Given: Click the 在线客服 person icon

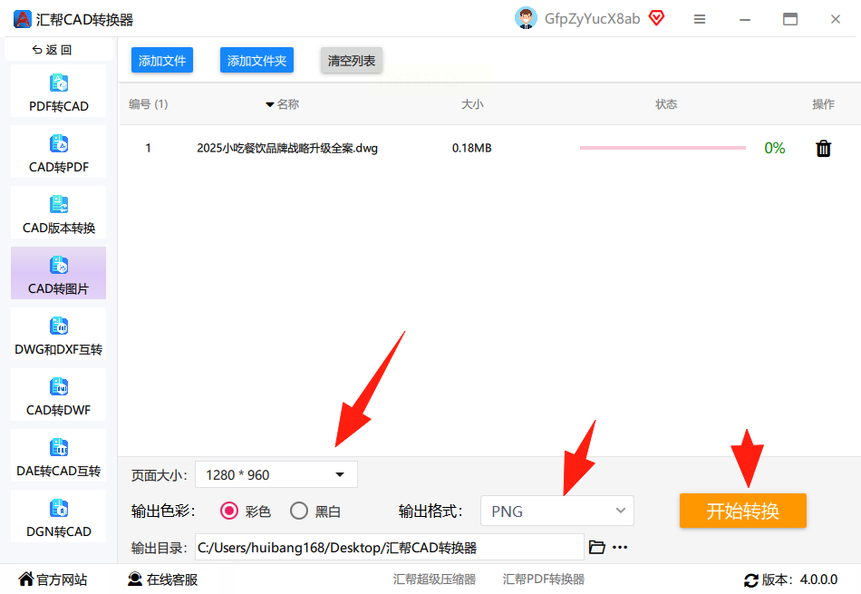Looking at the screenshot, I should point(135,579).
